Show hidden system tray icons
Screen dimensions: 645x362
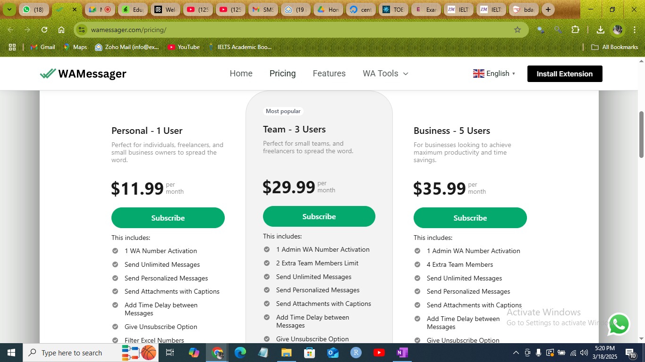(516, 353)
